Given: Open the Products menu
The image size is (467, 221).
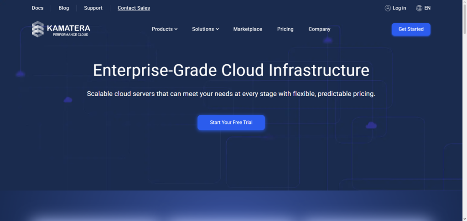Looking at the screenshot, I should click(162, 29).
